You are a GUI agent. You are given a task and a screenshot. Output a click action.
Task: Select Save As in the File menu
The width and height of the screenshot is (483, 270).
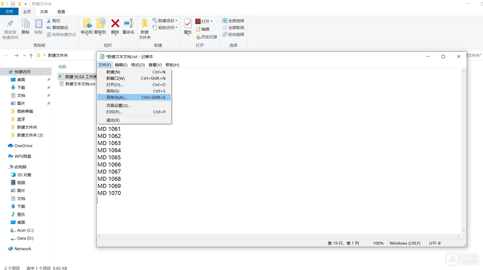coord(116,97)
